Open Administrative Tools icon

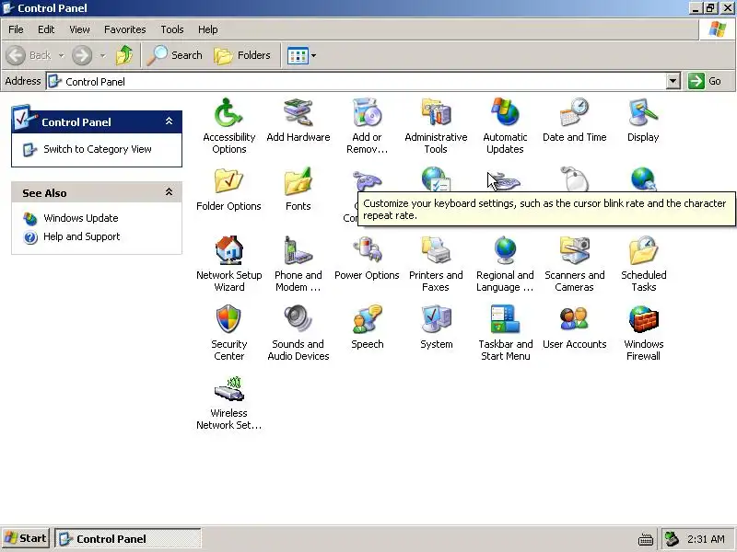point(436,112)
